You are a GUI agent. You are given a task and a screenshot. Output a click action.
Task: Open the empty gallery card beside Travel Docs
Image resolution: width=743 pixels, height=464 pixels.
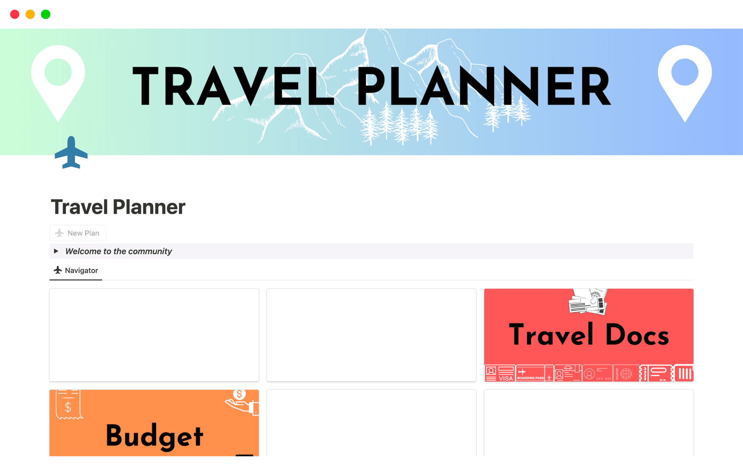[371, 335]
